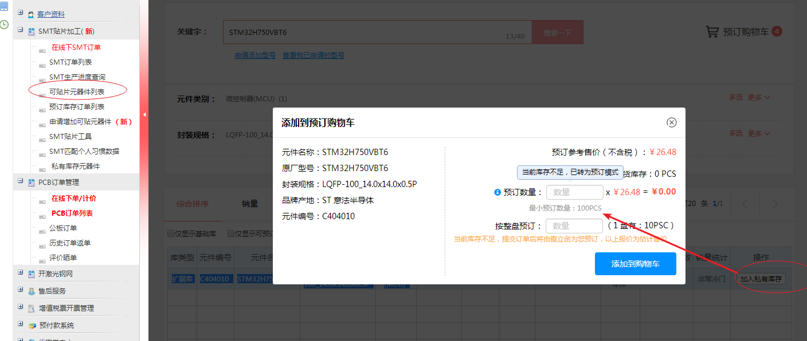Click the 售后服务 person icon

click(32, 291)
